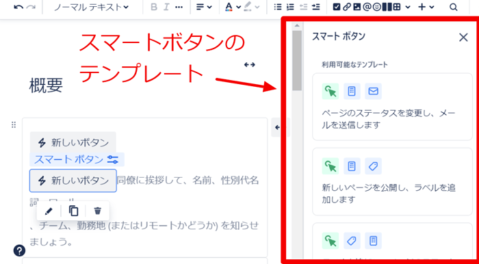Open find with magnifier icon
This screenshot has width=479, height=264.
[454, 8]
